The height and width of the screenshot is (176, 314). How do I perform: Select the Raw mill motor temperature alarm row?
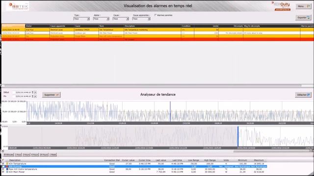[157, 36]
